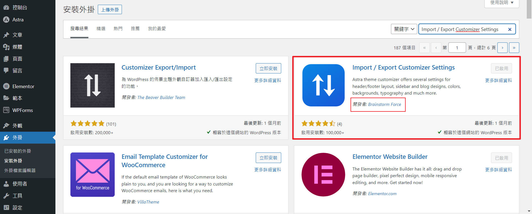
Task: Open Elementor Website Builder title link
Action: (390, 157)
